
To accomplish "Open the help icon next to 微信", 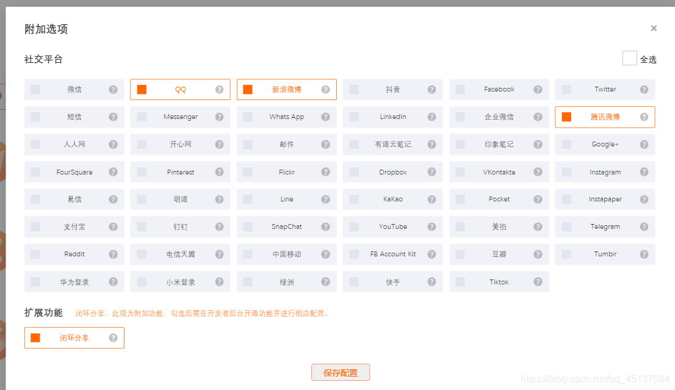I will (114, 90).
